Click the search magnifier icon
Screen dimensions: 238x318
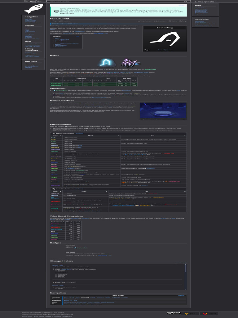pyautogui.click(x=185, y=2)
